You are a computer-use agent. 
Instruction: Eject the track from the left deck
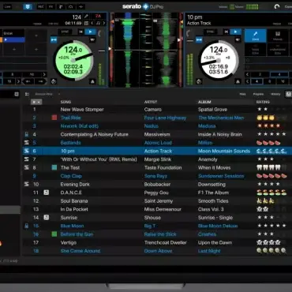click(92, 82)
